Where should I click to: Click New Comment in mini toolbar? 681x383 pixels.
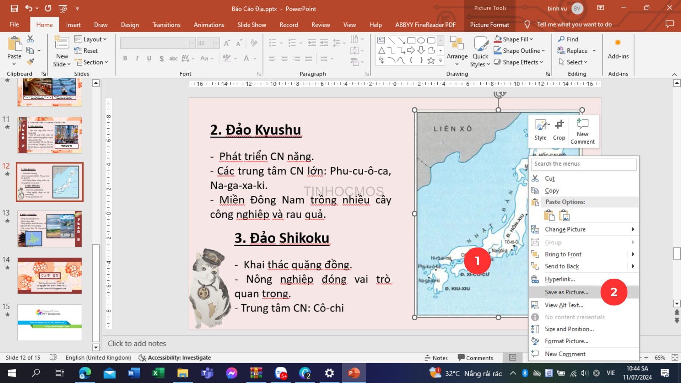tap(582, 132)
